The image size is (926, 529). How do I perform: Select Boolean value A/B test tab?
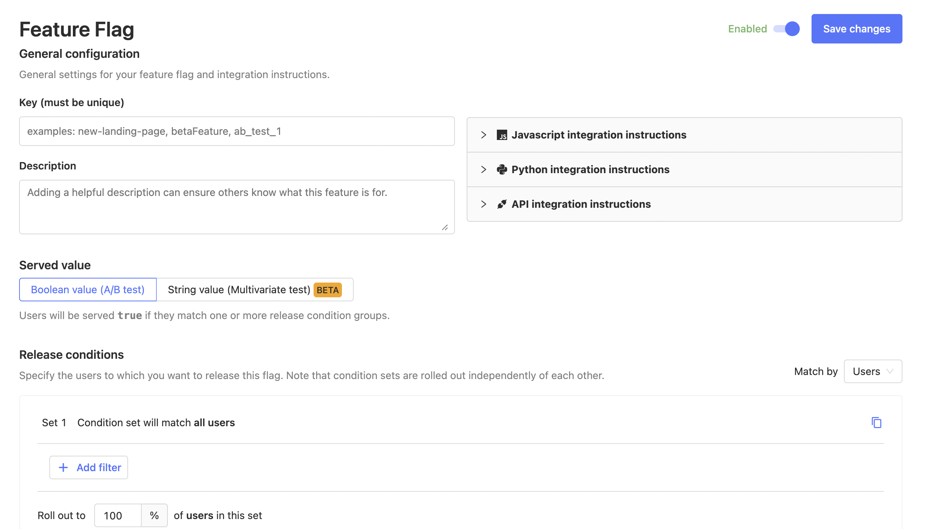[x=88, y=289]
